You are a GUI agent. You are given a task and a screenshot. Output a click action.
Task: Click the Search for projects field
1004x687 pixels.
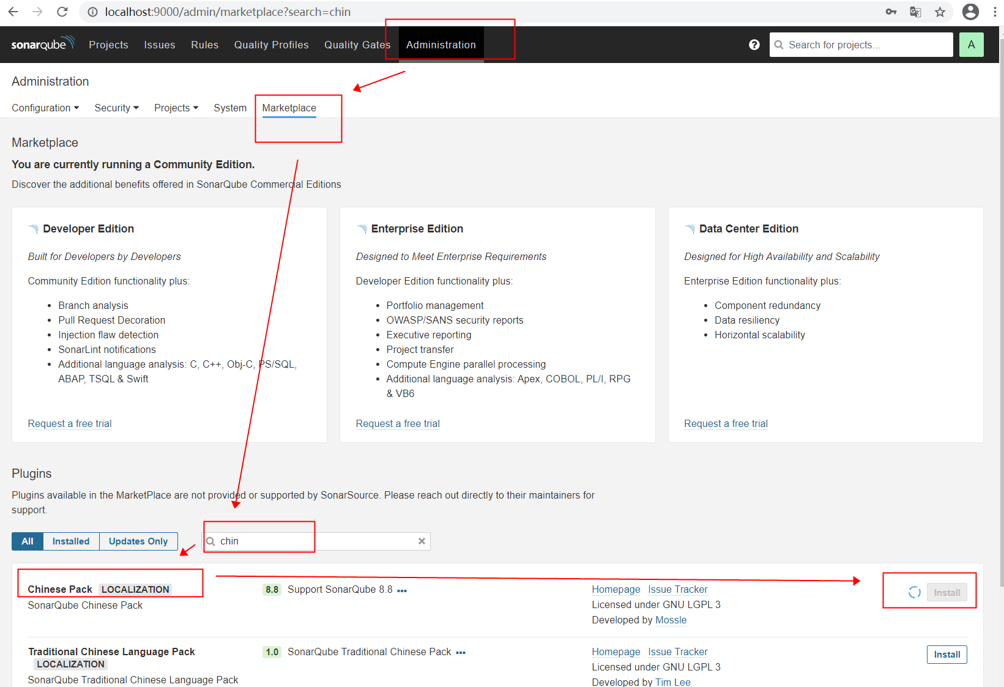861,45
